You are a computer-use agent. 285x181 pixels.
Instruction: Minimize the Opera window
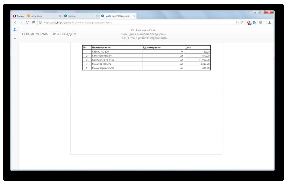pos(256,12)
